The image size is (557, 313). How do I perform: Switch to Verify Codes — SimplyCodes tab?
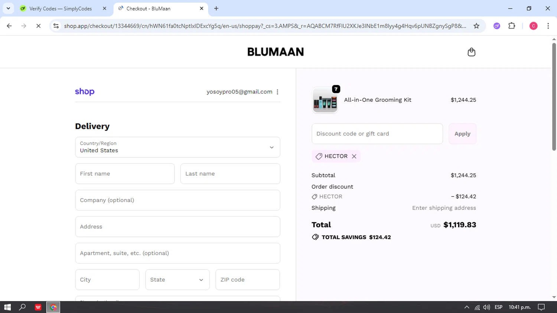tap(61, 9)
